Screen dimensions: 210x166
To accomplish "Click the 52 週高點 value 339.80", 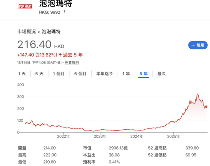I will tap(191, 148).
